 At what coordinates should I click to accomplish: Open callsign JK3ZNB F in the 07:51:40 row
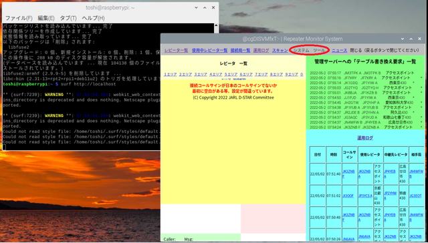(x=348, y=174)
